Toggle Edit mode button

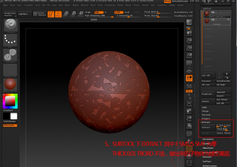[51, 14]
